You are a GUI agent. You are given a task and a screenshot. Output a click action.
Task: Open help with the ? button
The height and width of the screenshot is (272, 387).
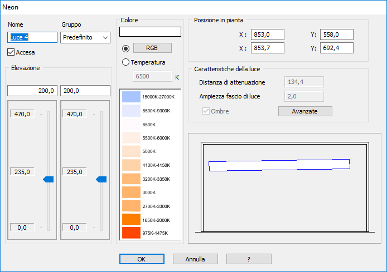(249, 259)
